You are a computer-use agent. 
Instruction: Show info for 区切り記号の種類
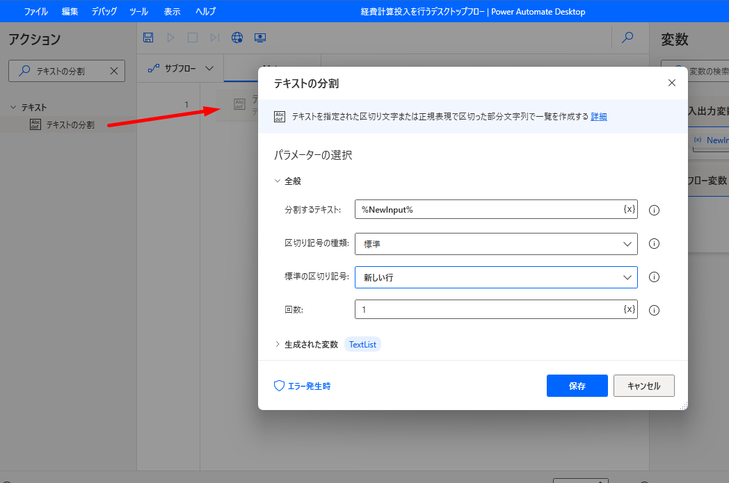654,244
